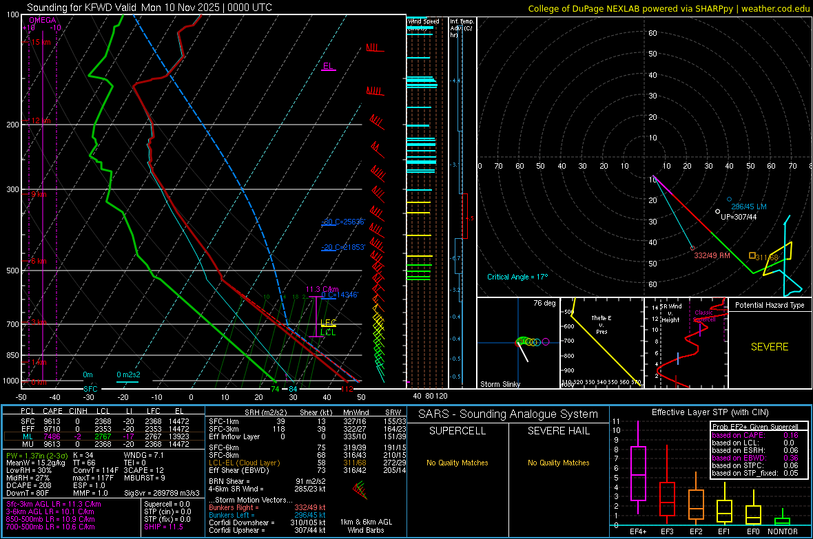Click the Bunkers right mover 332/49 RM marker
The image size is (813, 539).
pos(692,248)
